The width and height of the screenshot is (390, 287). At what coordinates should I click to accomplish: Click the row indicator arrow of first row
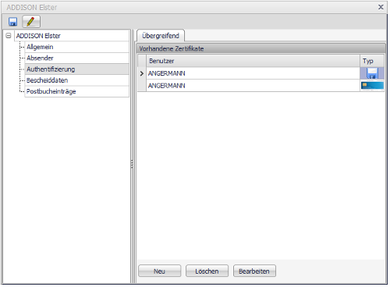(142, 73)
